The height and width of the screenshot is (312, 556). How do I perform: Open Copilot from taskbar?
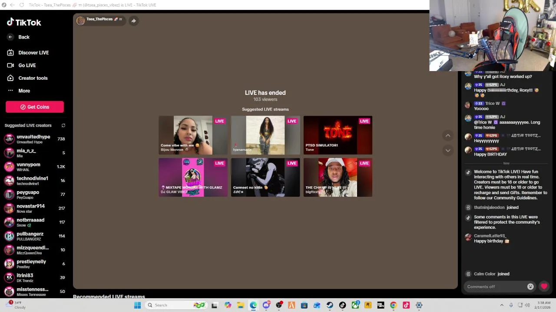pyautogui.click(x=228, y=305)
